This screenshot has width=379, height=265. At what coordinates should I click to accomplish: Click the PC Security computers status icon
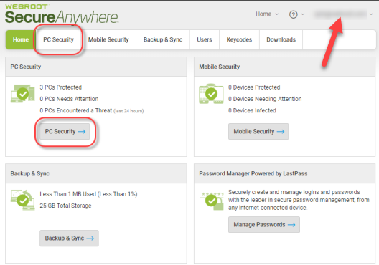pyautogui.click(x=22, y=94)
